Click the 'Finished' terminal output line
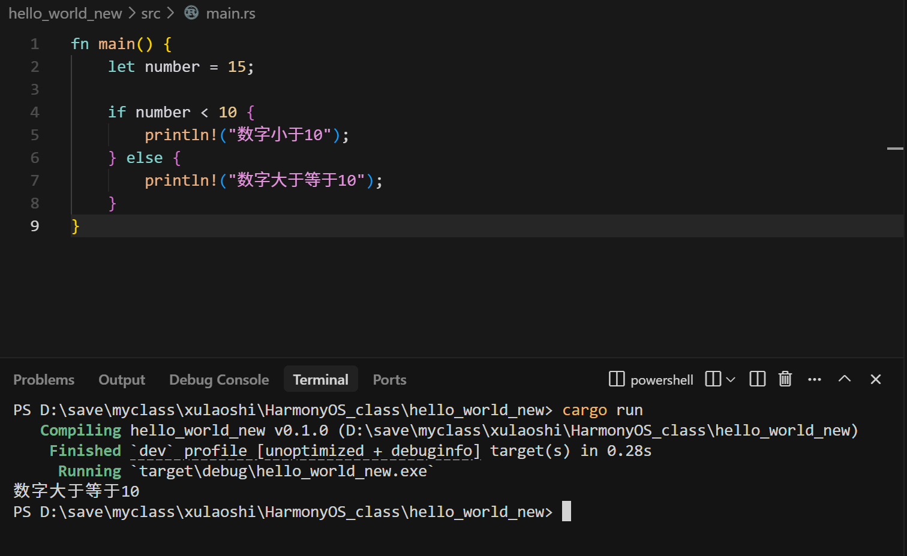 (350, 451)
